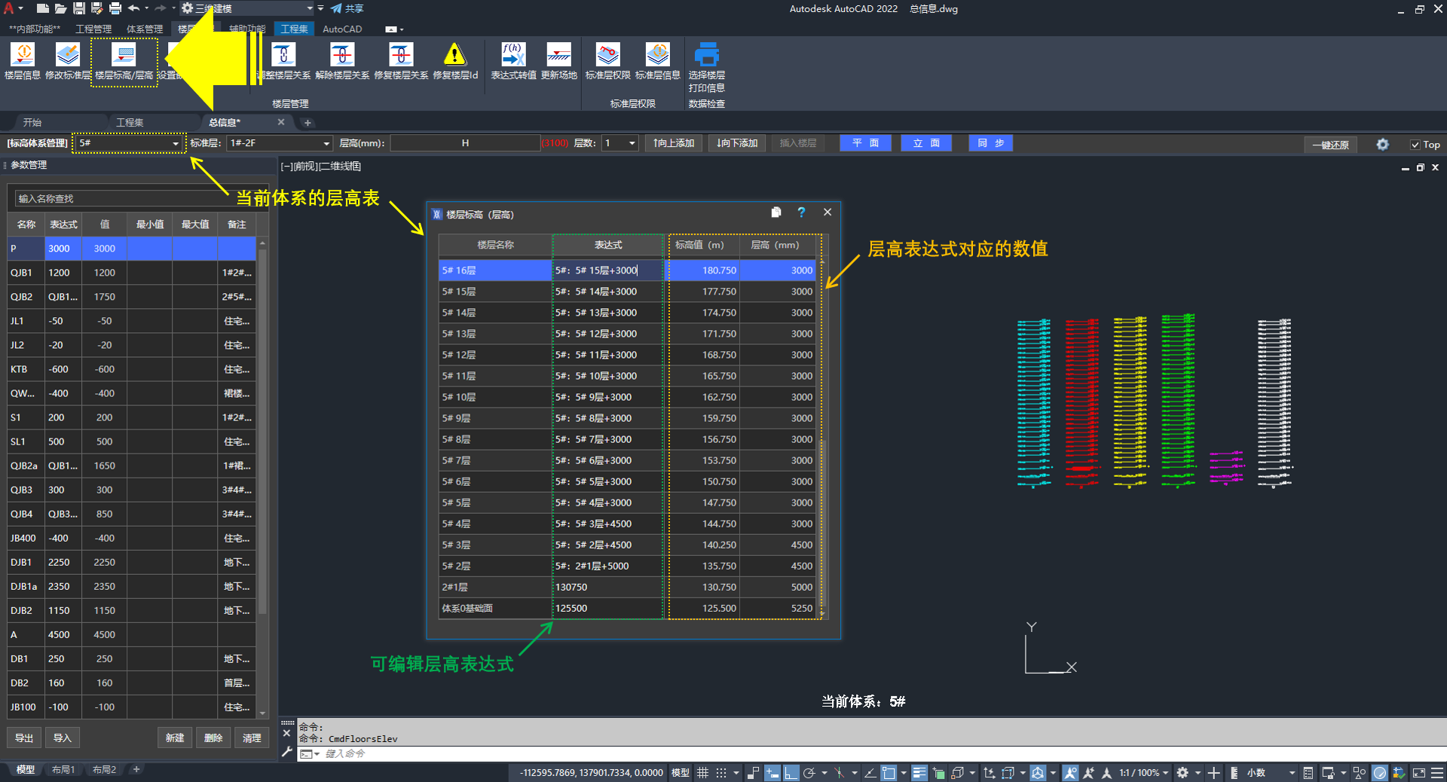The height and width of the screenshot is (782, 1447).
Task: Switch to the 工程管理 ribbon tab
Action: coord(93,29)
